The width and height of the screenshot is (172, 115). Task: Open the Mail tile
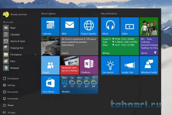[70, 26]
